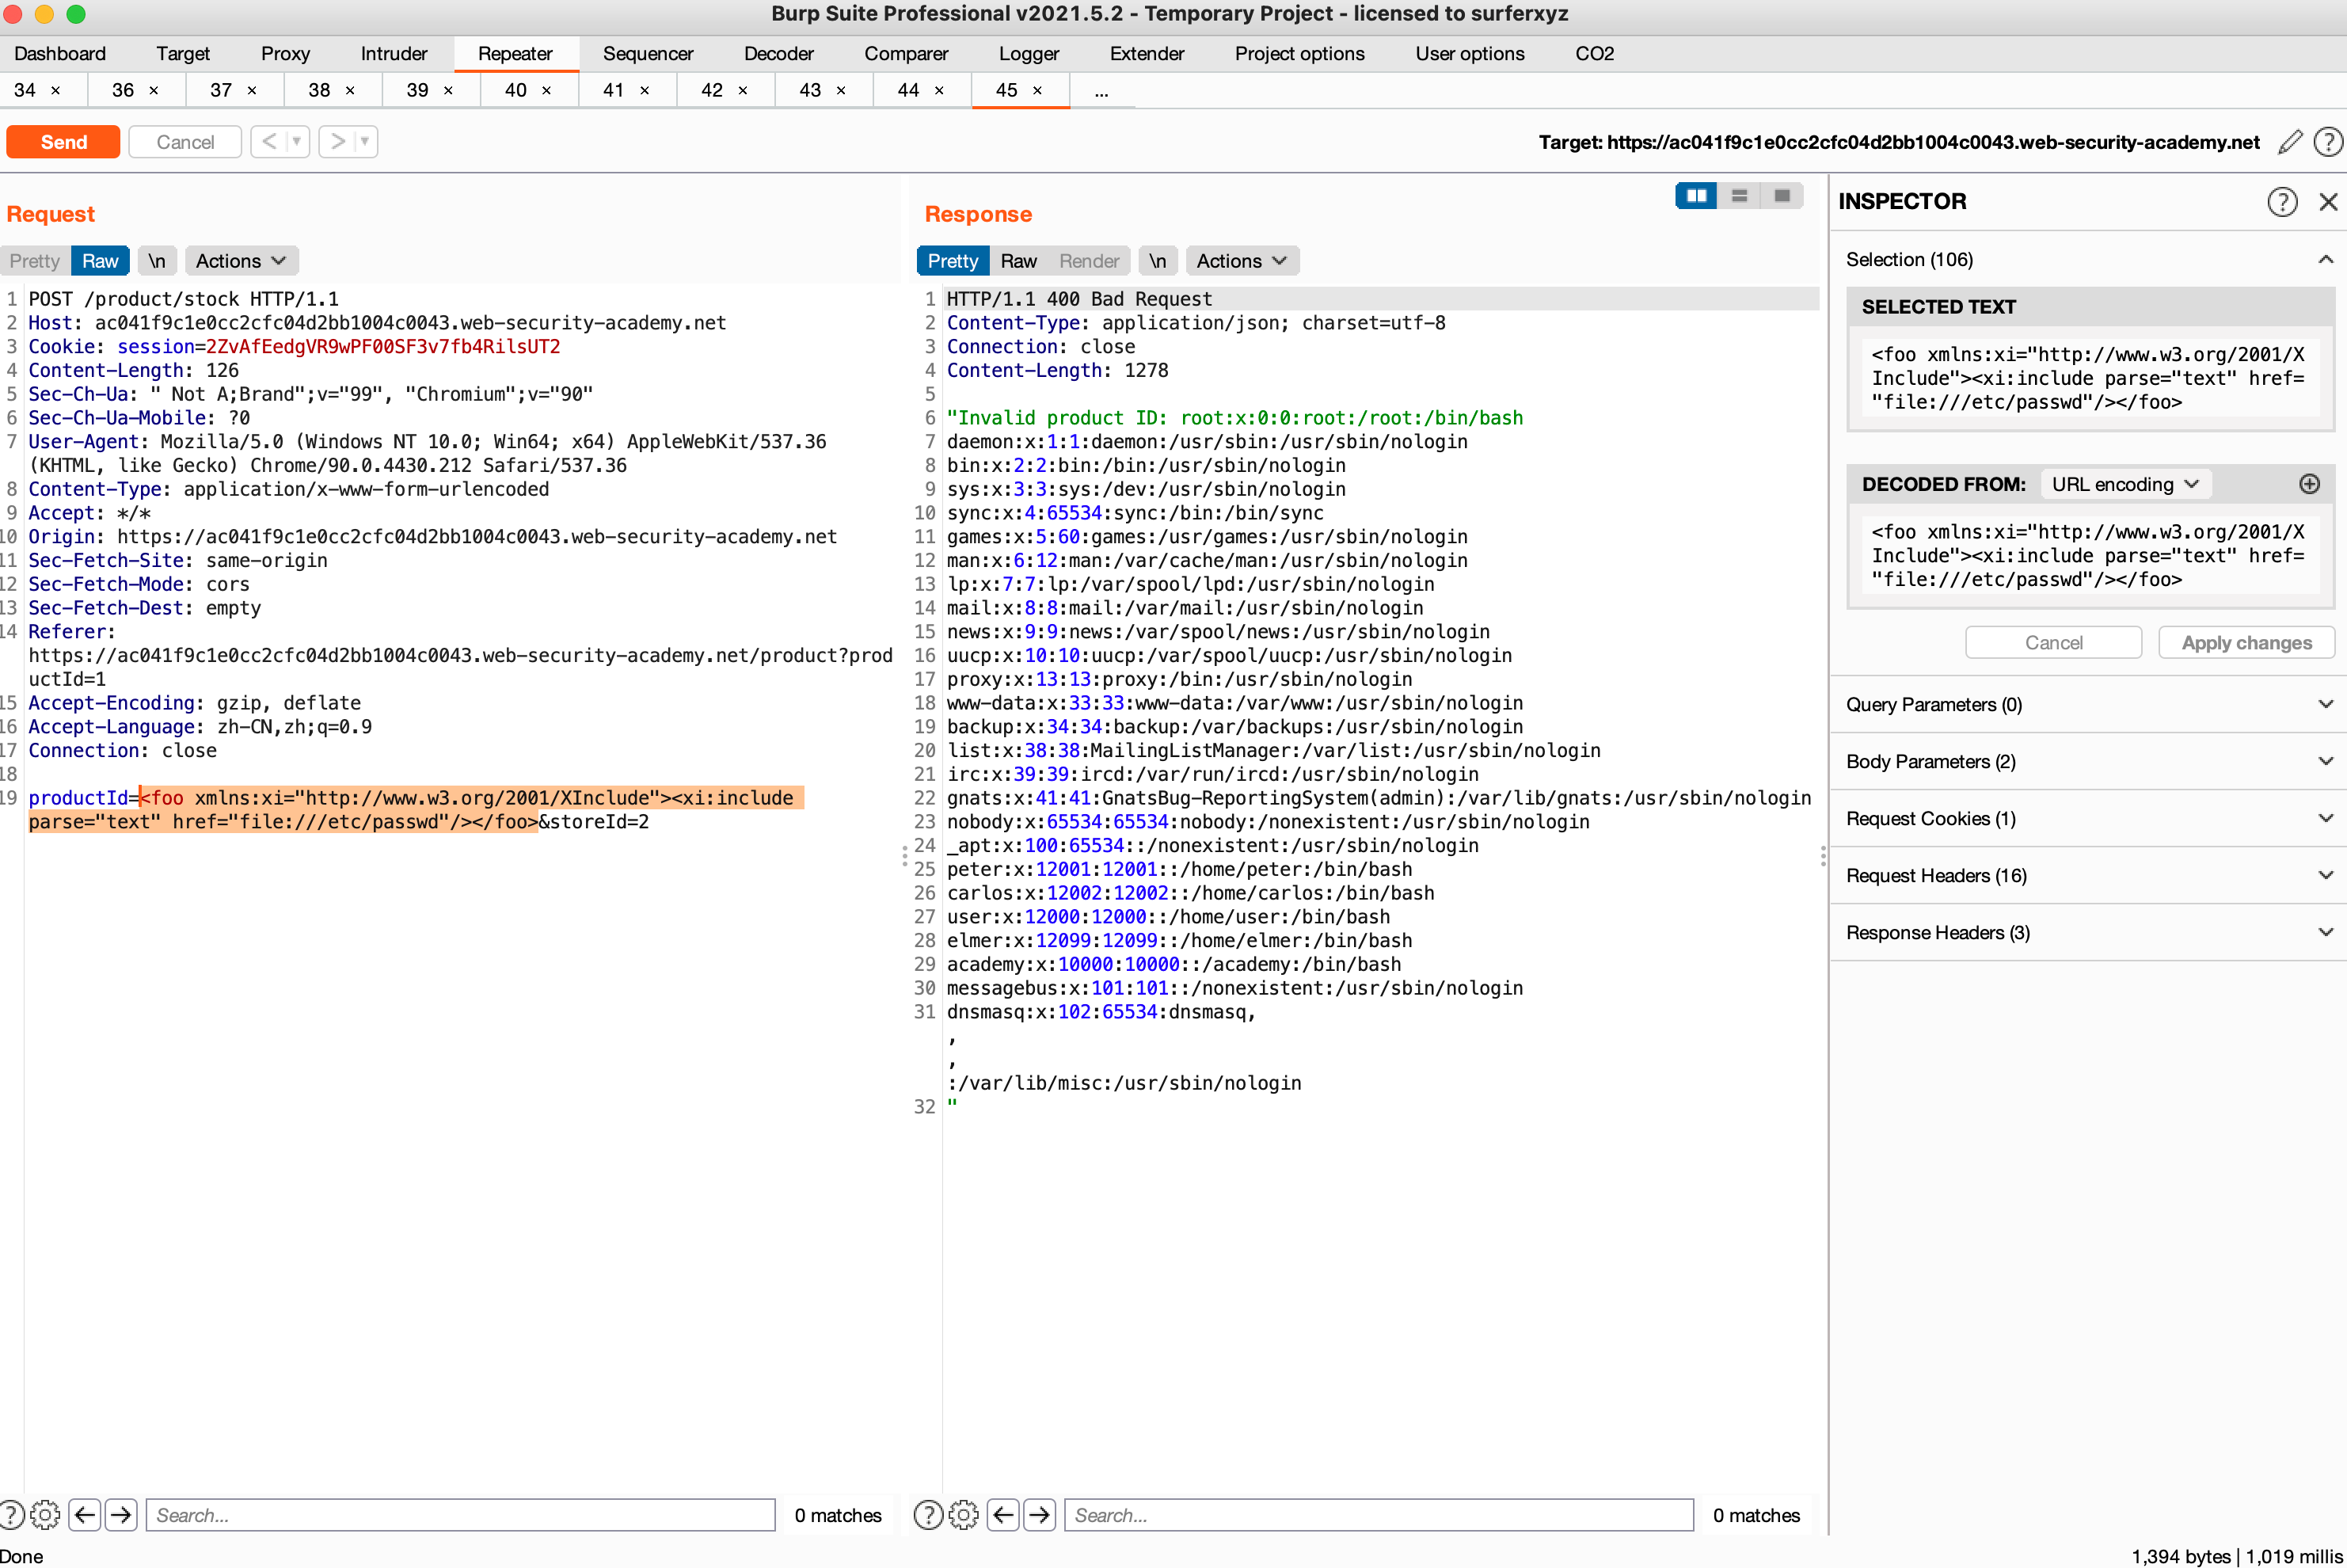Select response Pretty view

[953, 261]
